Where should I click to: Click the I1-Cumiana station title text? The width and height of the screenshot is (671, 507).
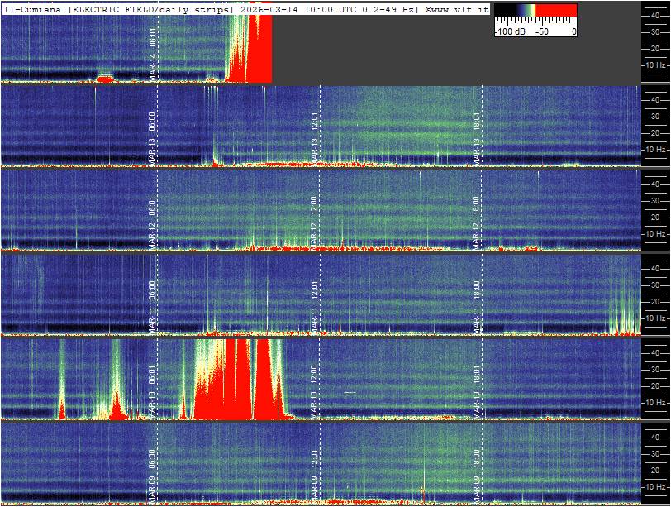[33, 8]
